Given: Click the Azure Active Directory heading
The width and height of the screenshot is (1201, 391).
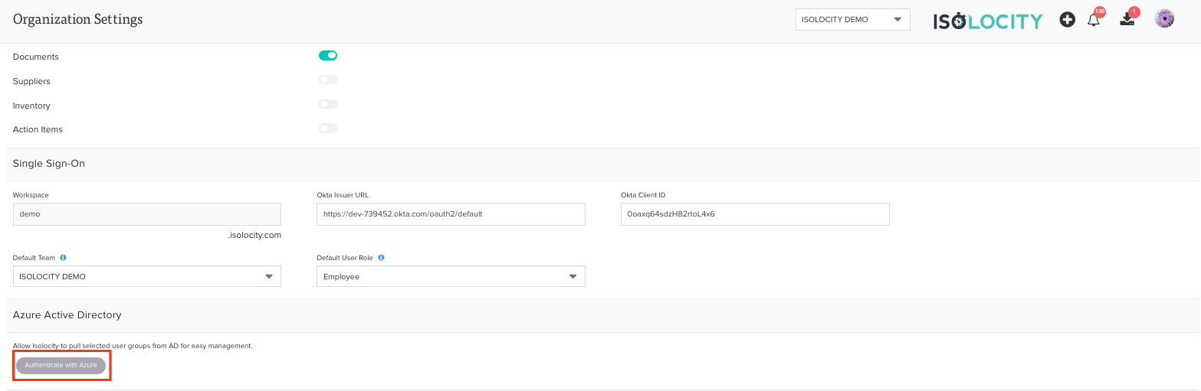Looking at the screenshot, I should (x=67, y=315).
